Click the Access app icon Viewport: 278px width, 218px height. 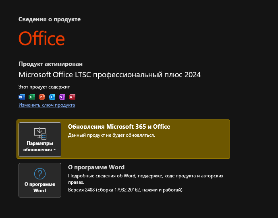[72, 97]
